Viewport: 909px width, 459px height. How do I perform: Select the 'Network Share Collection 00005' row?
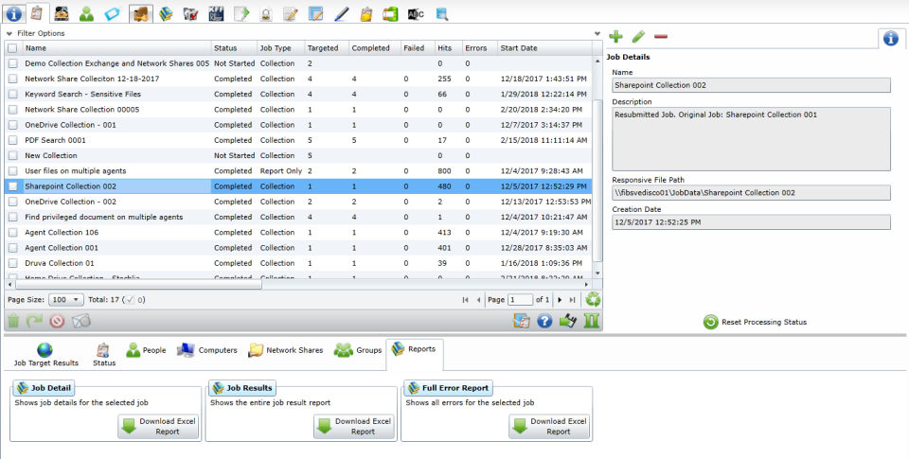[x=298, y=110]
